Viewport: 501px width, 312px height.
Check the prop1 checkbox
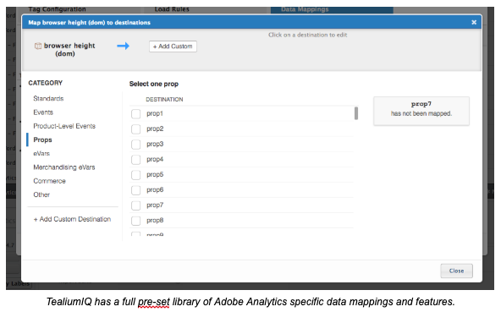[x=135, y=113]
